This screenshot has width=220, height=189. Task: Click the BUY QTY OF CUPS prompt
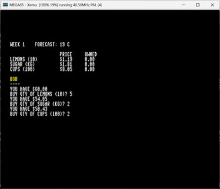(40, 114)
